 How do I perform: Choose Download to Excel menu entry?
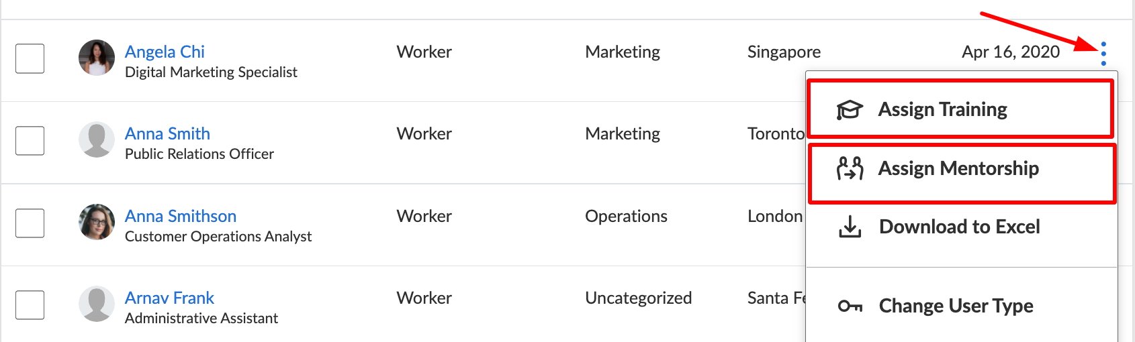pyautogui.click(x=962, y=227)
